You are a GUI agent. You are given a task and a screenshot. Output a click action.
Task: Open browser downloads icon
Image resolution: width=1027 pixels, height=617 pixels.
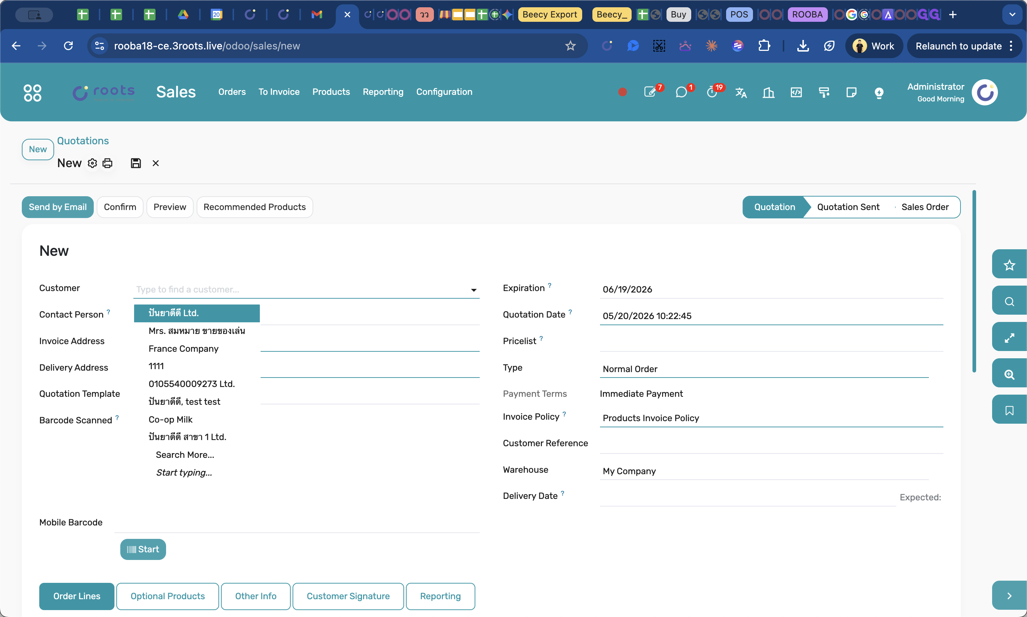point(802,46)
